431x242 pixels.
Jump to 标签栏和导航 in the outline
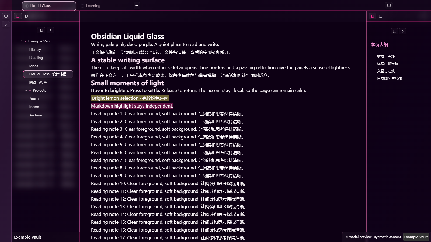(x=388, y=64)
